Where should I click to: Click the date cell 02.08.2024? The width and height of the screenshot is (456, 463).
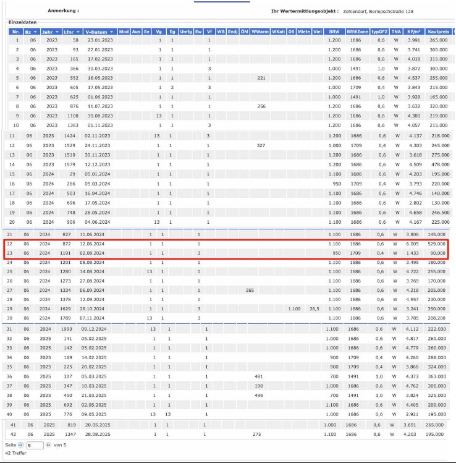pos(92,253)
